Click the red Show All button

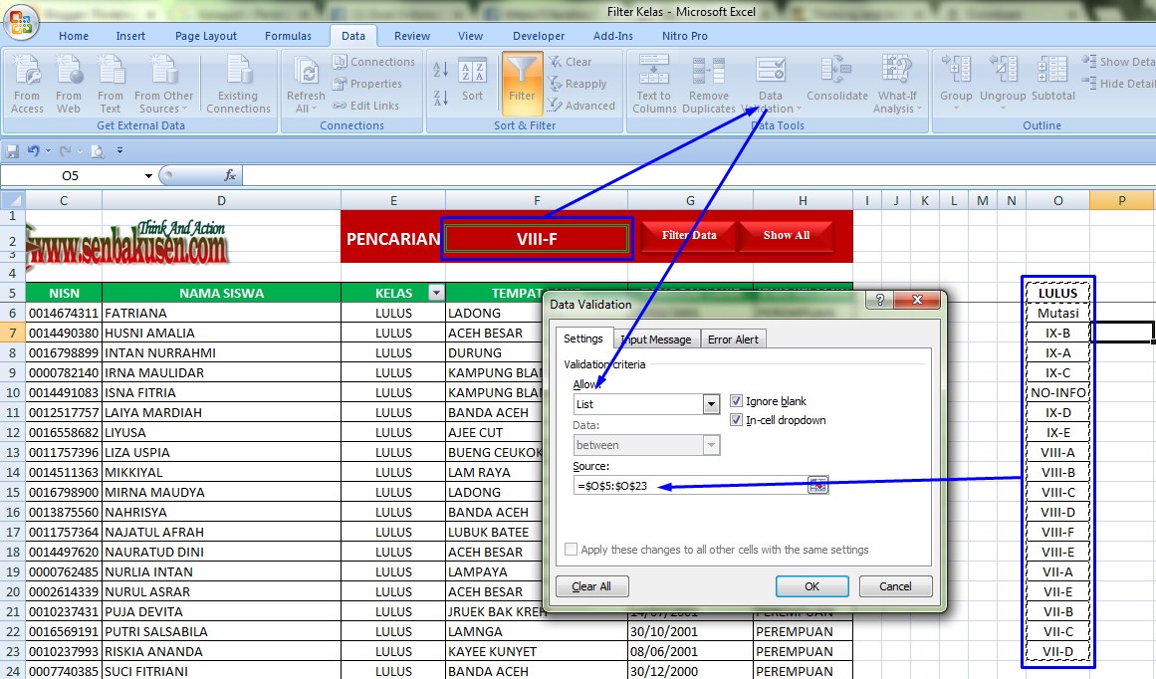787,236
